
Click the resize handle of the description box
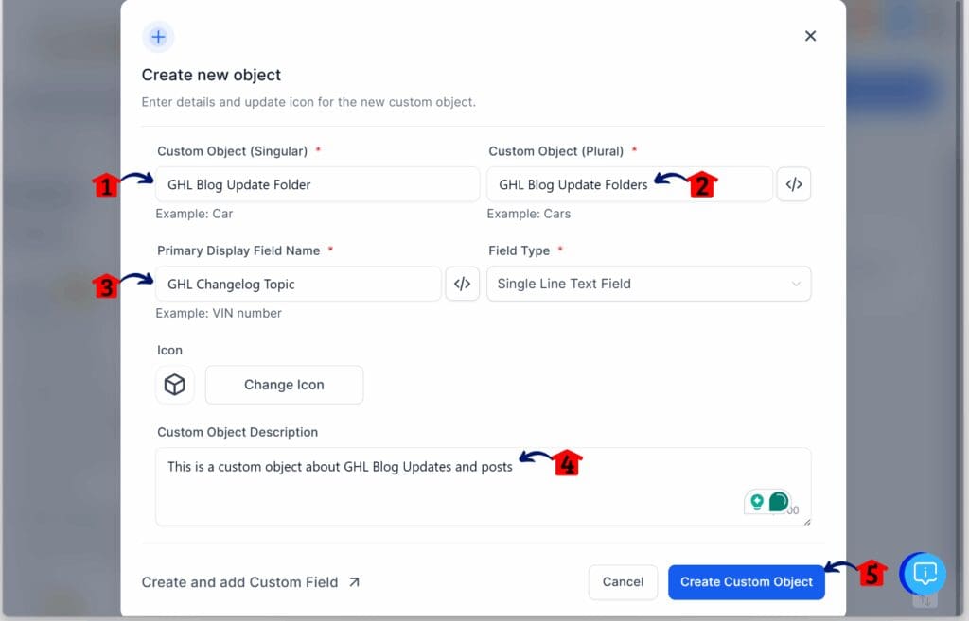pyautogui.click(x=806, y=521)
